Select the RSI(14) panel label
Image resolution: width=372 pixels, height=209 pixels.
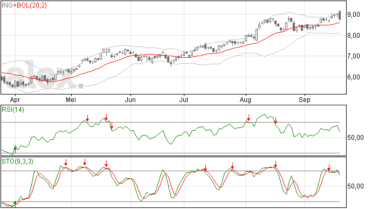point(13,110)
